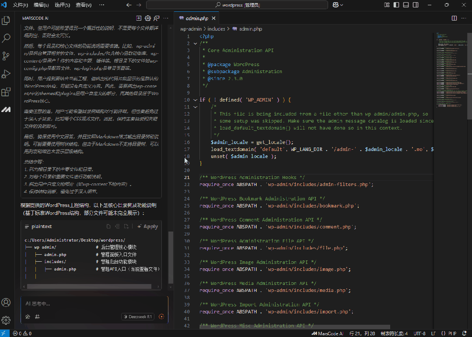Click Customize Layout icon in title bar
The height and width of the screenshot is (337, 472).
click(x=387, y=5)
